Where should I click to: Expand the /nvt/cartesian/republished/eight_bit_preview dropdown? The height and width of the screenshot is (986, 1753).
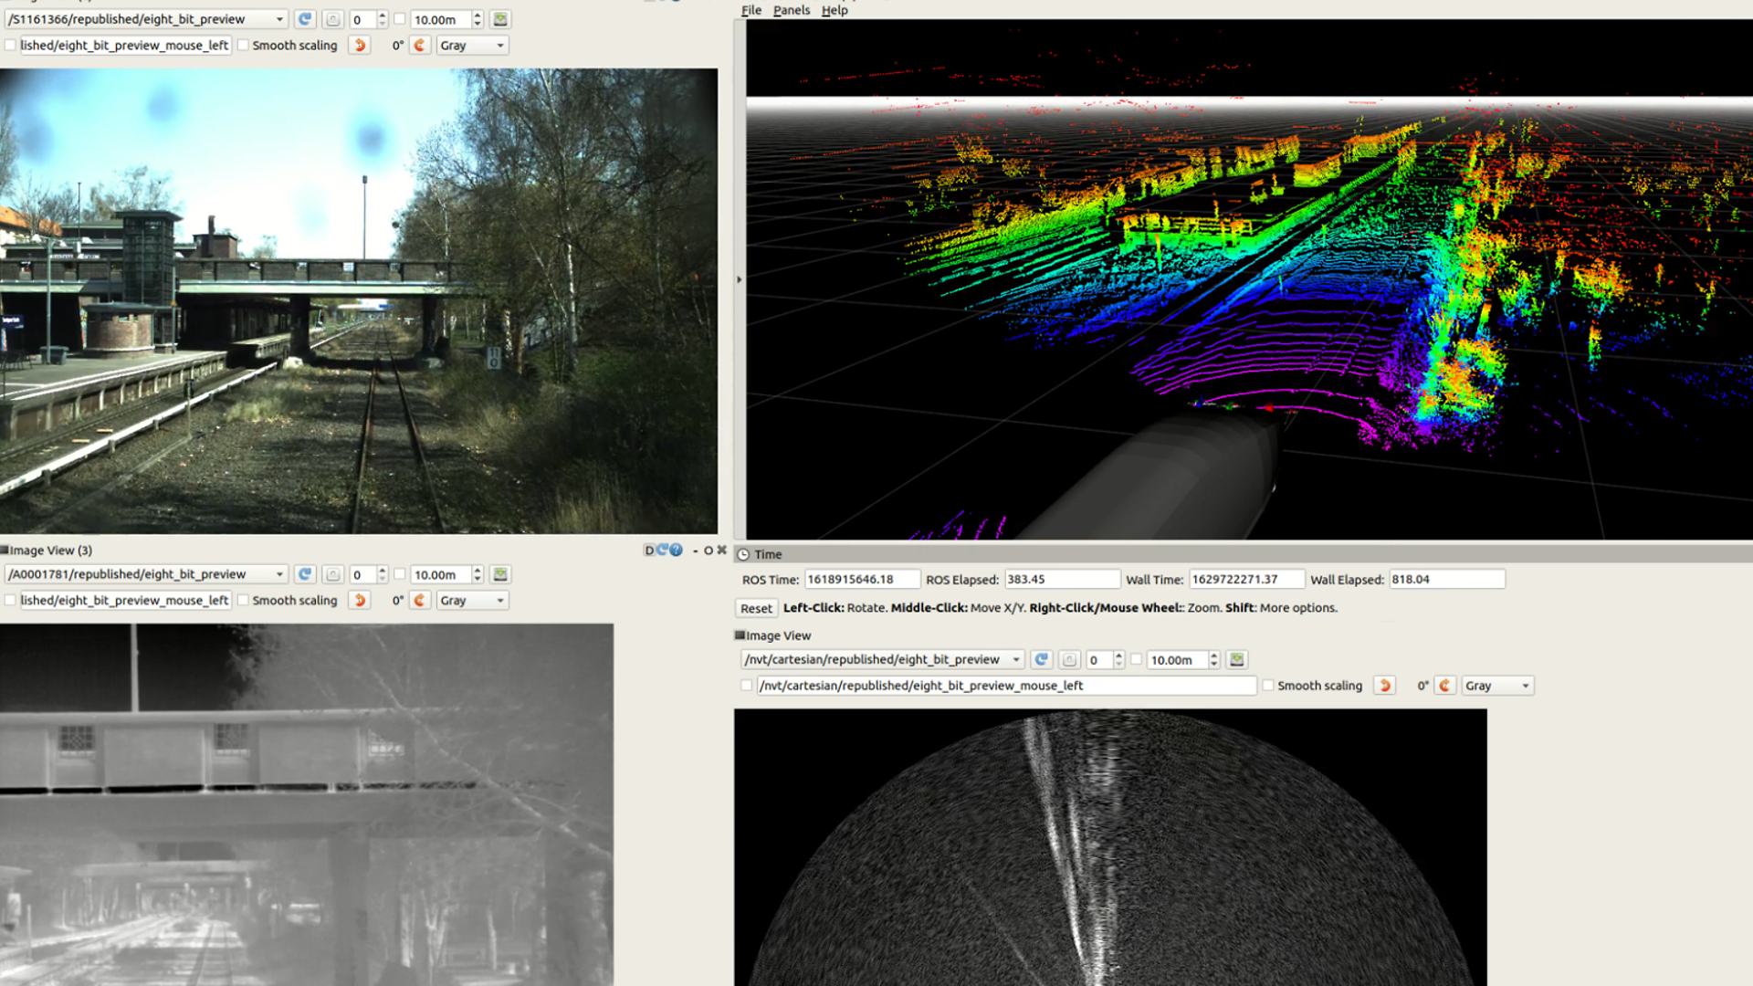[1016, 660]
